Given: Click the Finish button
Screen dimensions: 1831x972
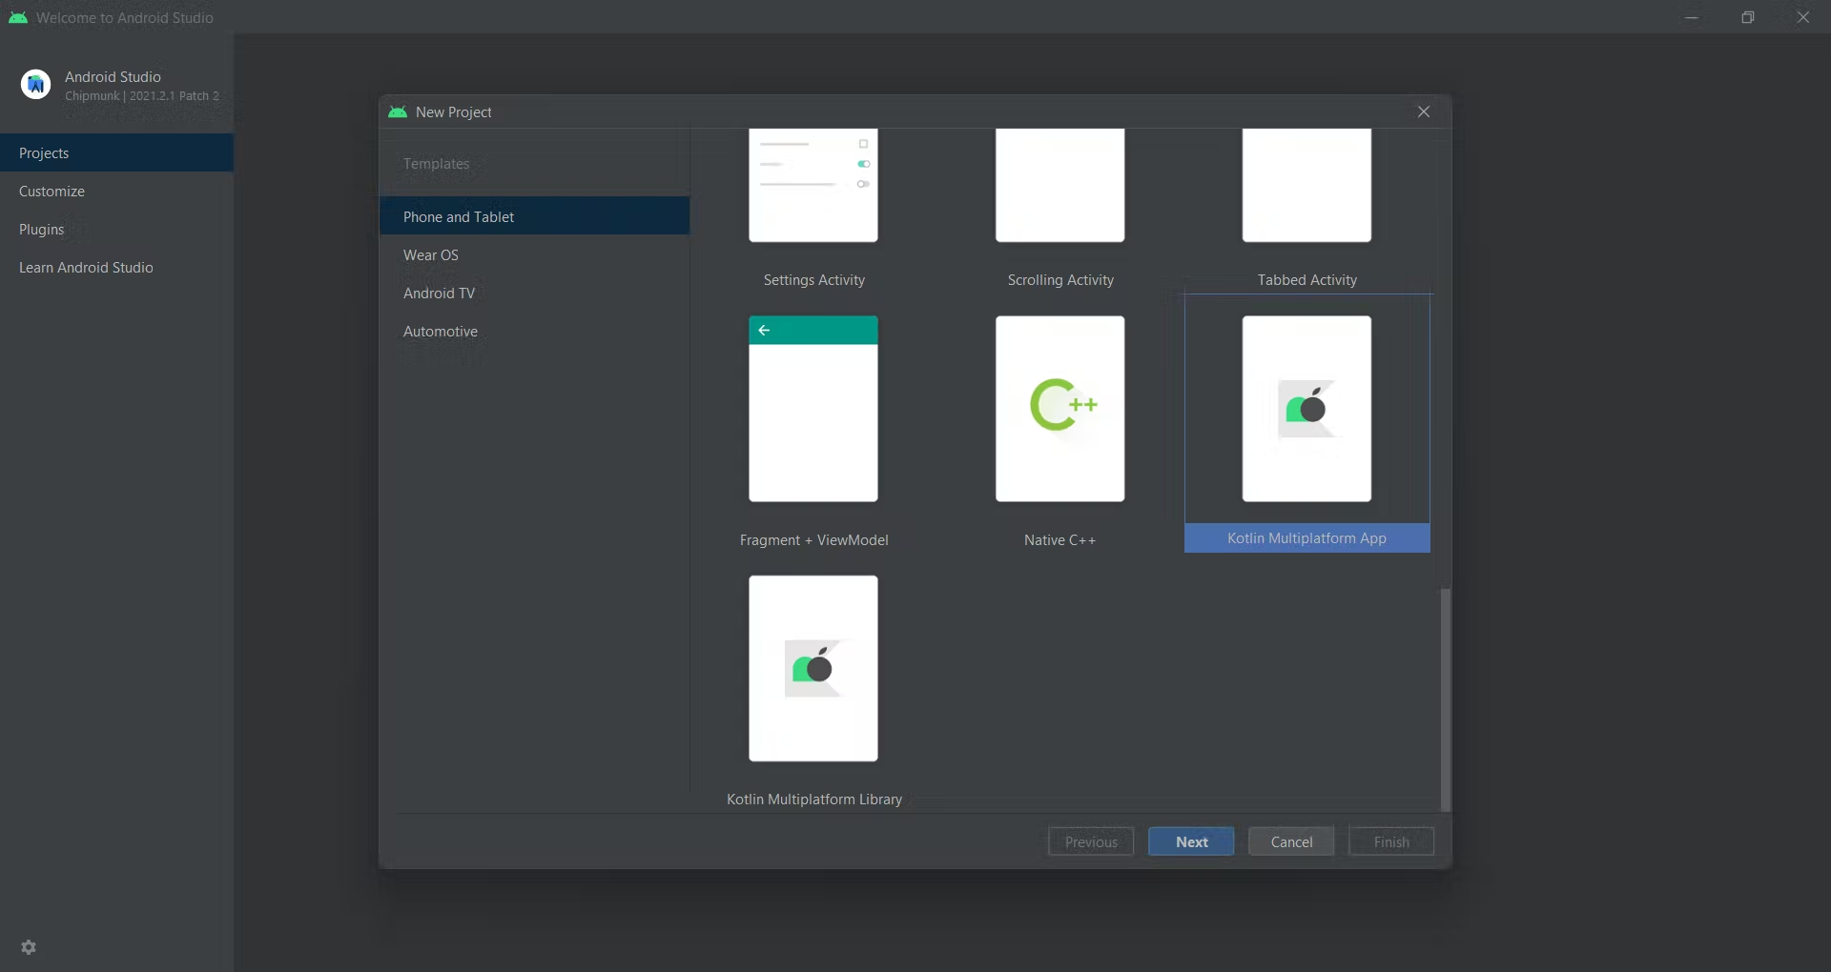Looking at the screenshot, I should (x=1391, y=841).
